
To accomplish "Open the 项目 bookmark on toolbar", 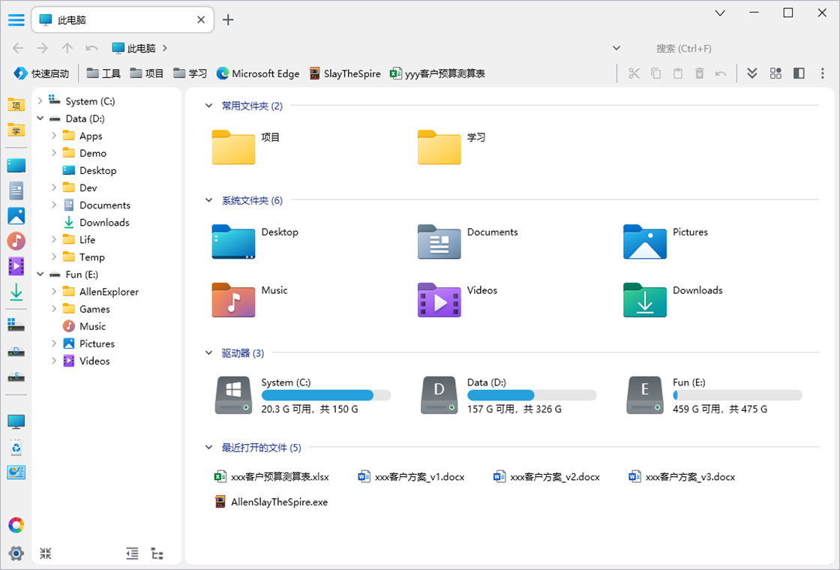I will [147, 73].
